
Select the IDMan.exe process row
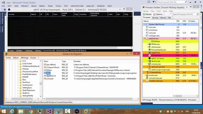171,44
